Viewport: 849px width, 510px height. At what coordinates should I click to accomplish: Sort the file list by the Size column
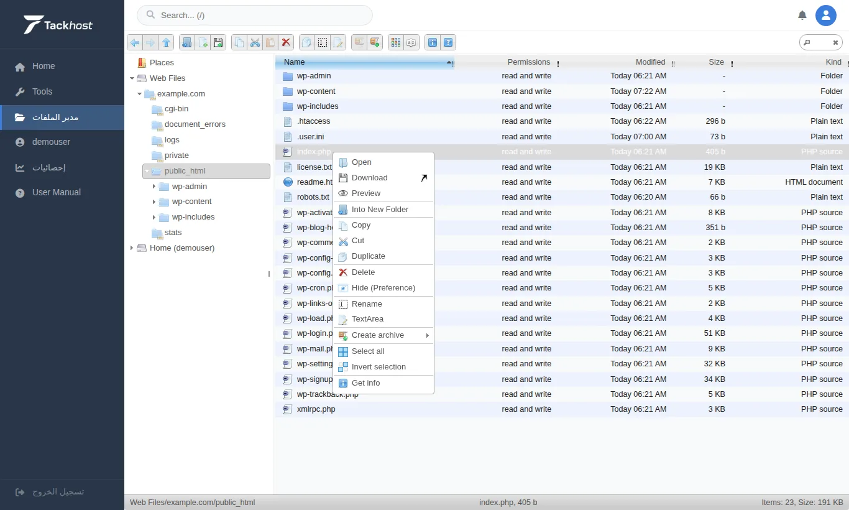(x=716, y=62)
